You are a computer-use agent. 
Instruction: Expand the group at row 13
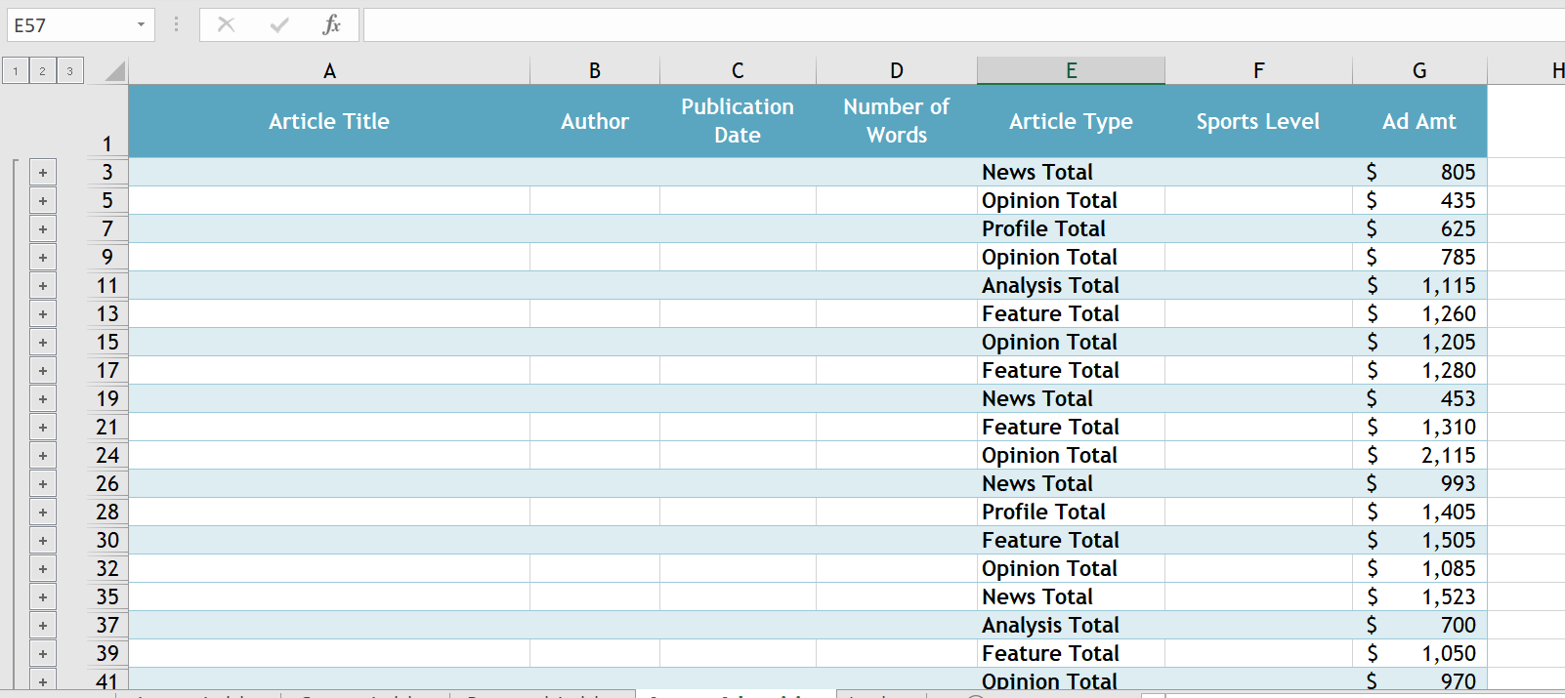click(x=43, y=314)
